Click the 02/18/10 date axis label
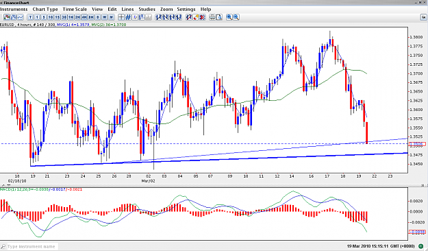428x251 pixels. coord(17,181)
